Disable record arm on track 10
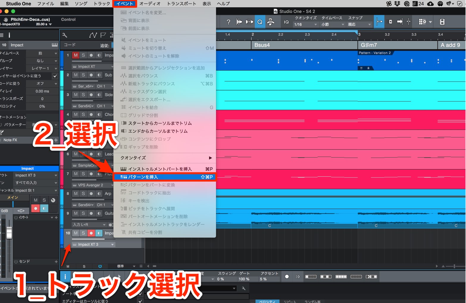Image resolution: width=466 pixels, height=303 pixels. pos(91,233)
